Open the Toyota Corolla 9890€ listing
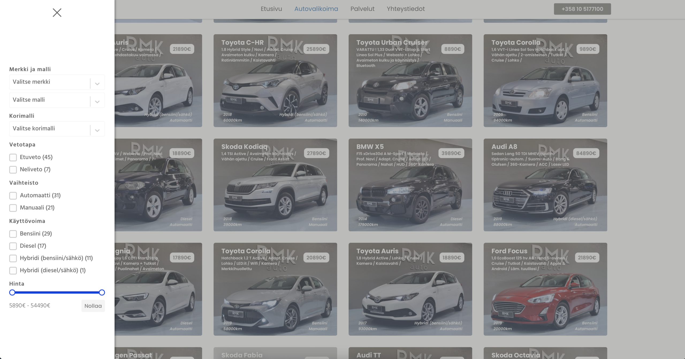 pyautogui.click(x=545, y=80)
